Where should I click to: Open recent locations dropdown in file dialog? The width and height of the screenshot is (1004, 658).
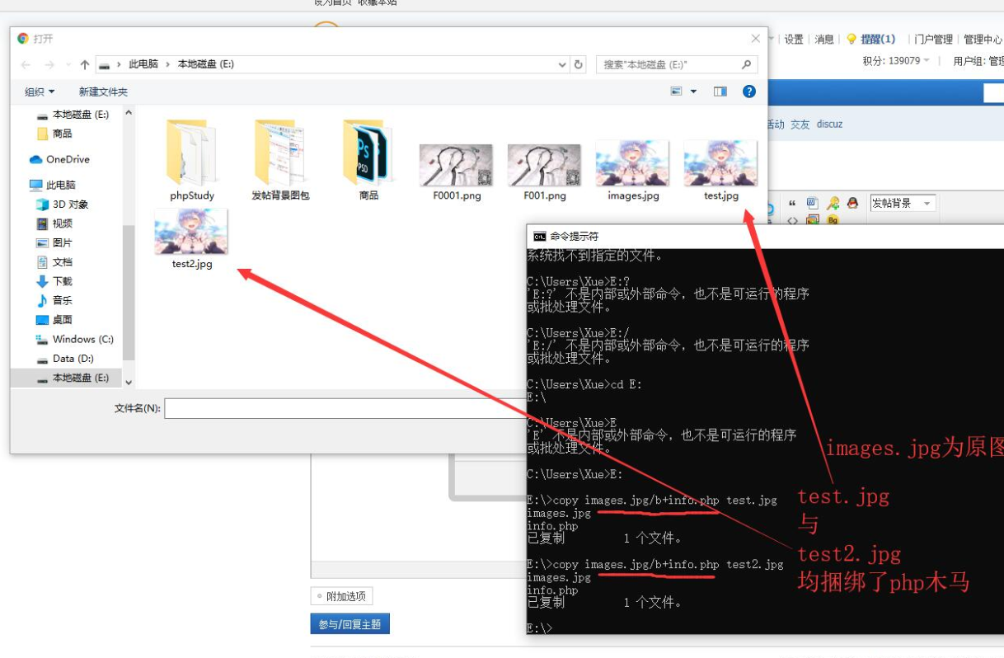point(67,65)
